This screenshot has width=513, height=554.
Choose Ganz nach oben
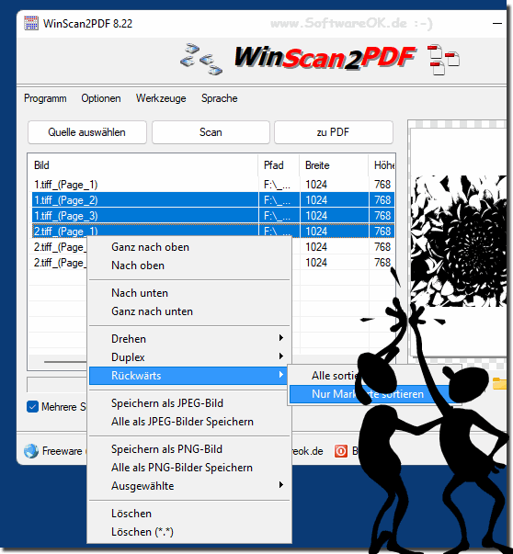(189, 246)
